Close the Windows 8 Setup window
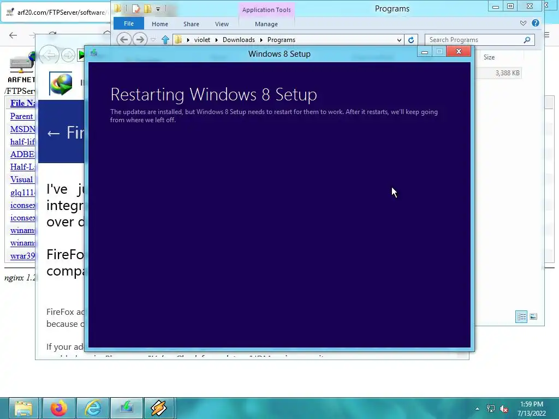 click(459, 52)
